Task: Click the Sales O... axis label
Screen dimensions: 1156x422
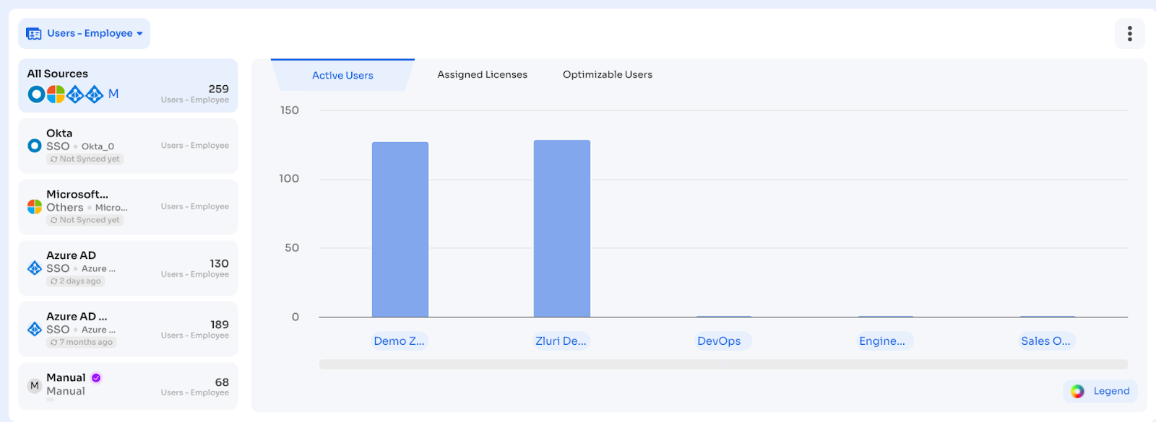Action: (x=1045, y=341)
